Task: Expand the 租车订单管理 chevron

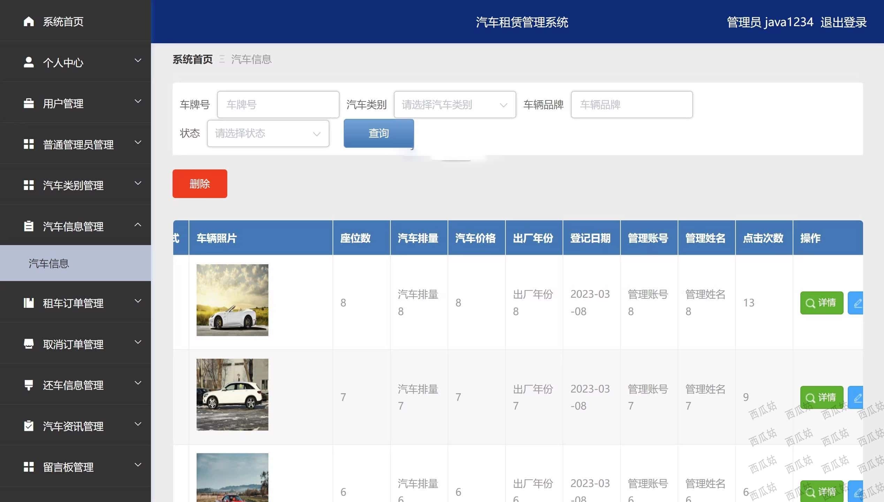Action: click(x=138, y=301)
